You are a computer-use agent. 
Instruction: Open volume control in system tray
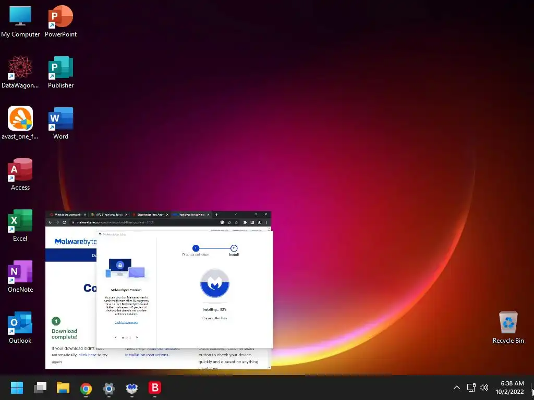483,387
